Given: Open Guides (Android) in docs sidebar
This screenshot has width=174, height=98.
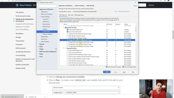Looking at the screenshot, I should (22, 65).
